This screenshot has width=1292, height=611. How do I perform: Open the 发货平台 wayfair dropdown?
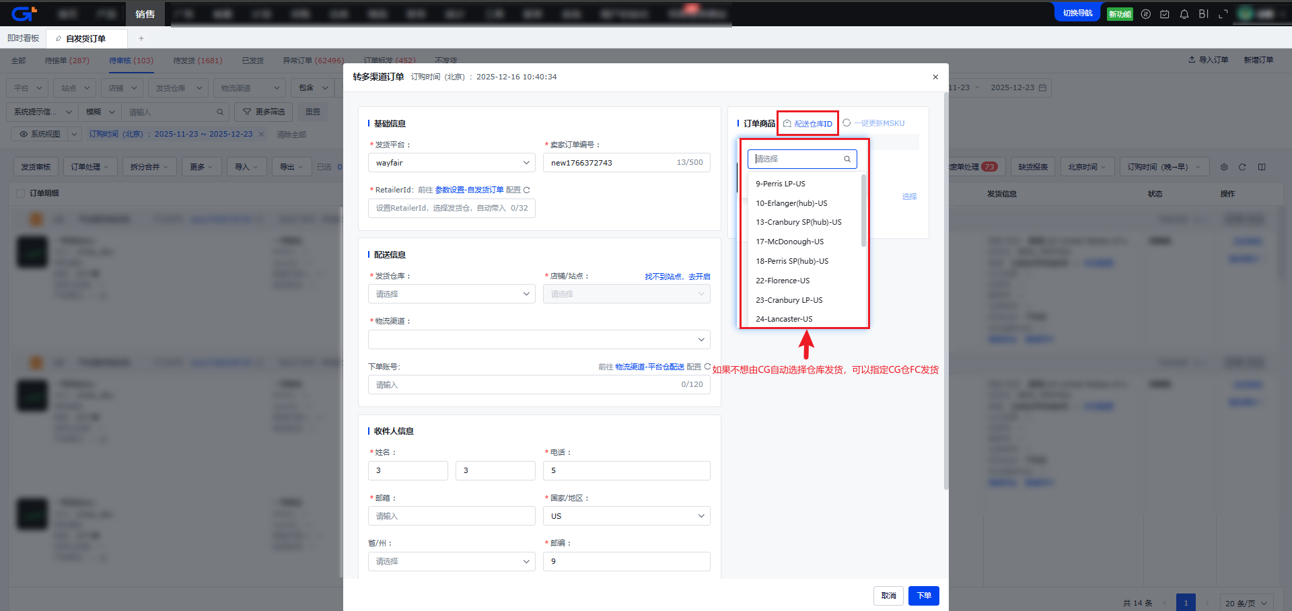pyautogui.click(x=452, y=163)
